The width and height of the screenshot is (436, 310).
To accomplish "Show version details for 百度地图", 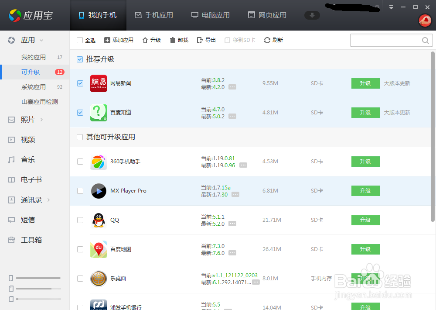I will (232, 253).
